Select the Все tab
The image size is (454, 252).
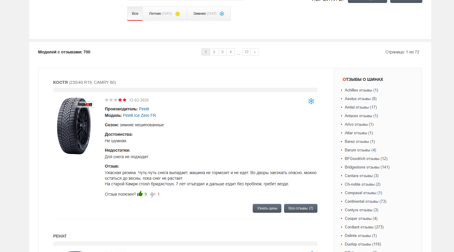[135, 14]
